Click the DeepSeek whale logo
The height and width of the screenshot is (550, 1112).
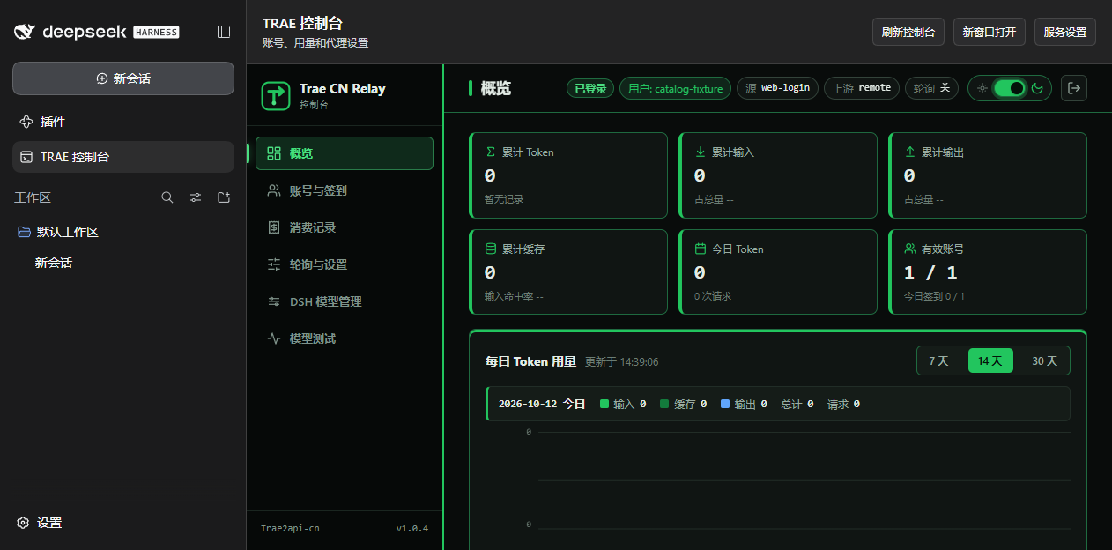26,32
